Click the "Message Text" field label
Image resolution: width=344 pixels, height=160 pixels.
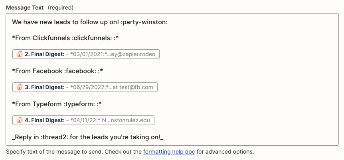click(x=24, y=8)
